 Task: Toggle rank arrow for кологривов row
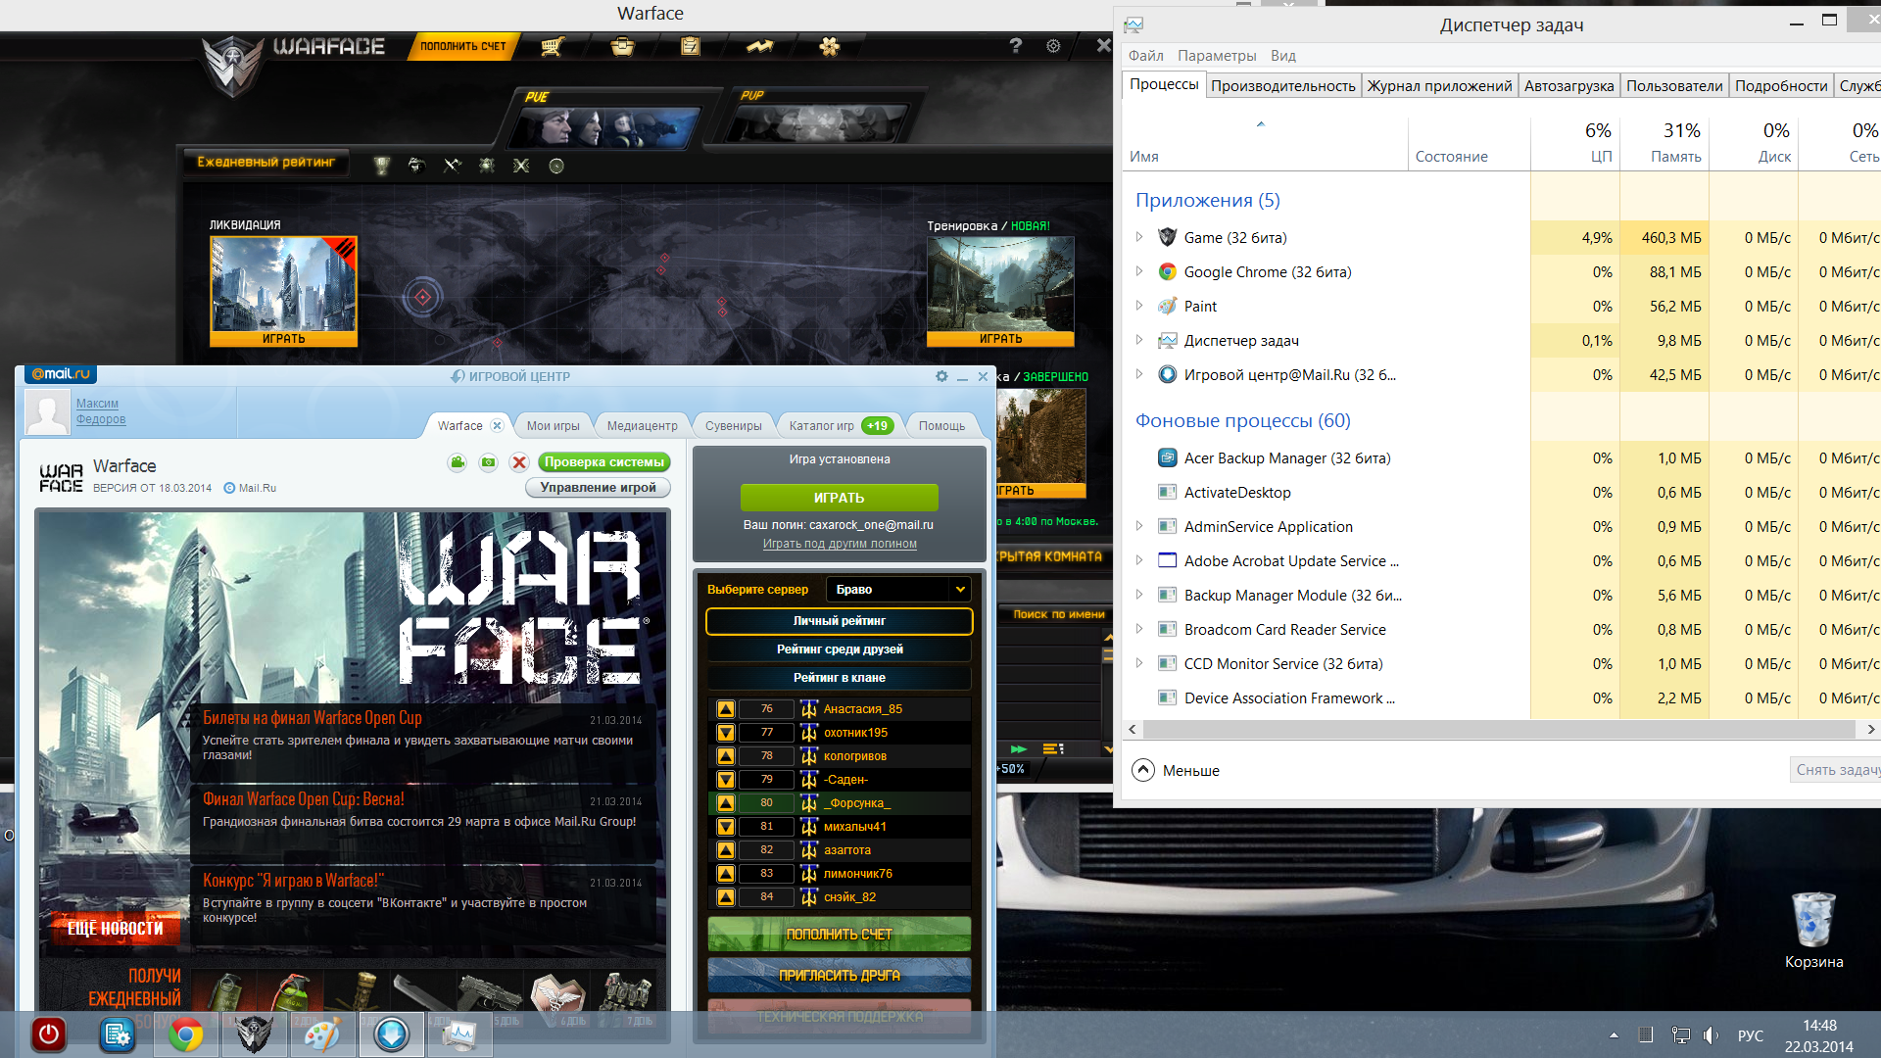(x=726, y=756)
